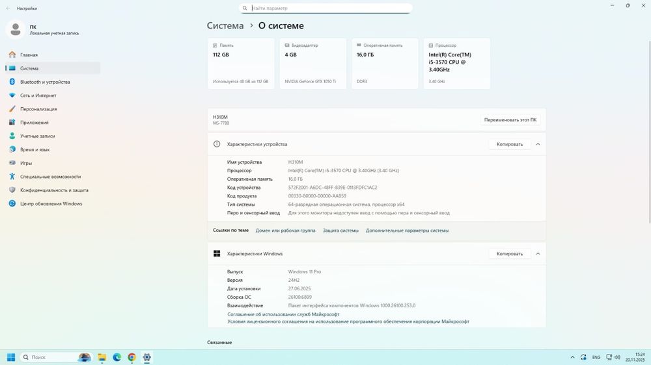The image size is (651, 365).
Task: Click the Windows 11 Pro edition value
Action: tap(304, 271)
